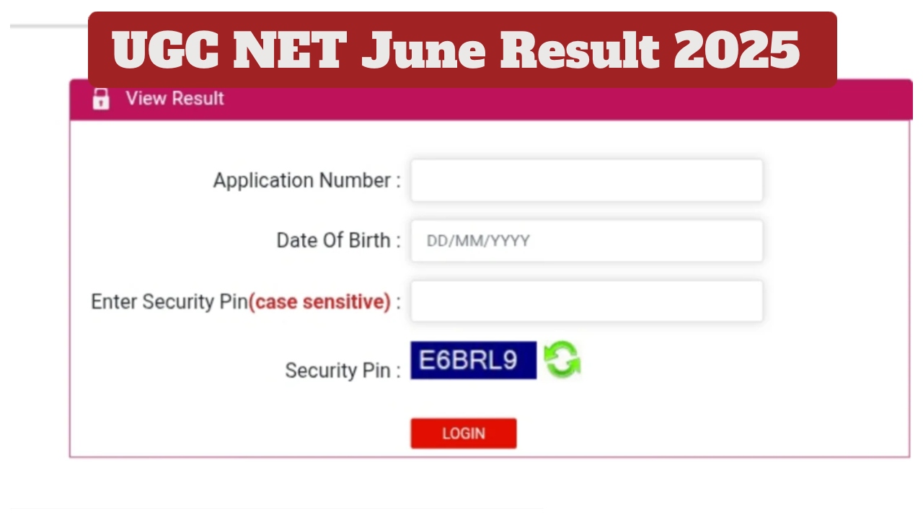Click the word June in the banner

coord(421,50)
